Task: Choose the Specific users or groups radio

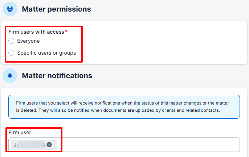Action: pos(11,53)
